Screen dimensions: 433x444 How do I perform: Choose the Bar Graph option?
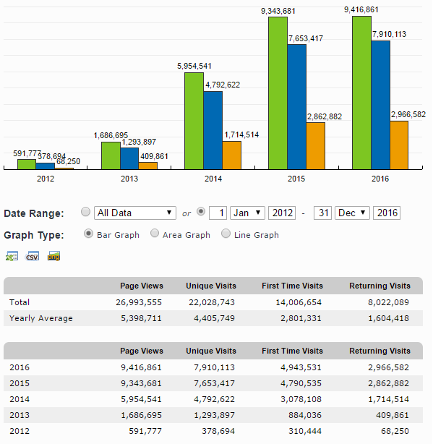(89, 234)
